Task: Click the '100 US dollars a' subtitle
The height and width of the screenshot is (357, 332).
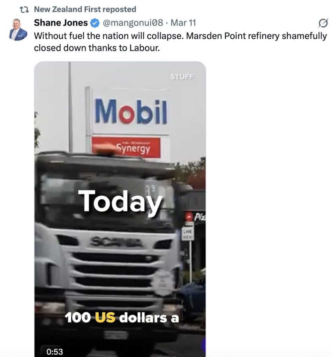Action: click(x=122, y=317)
